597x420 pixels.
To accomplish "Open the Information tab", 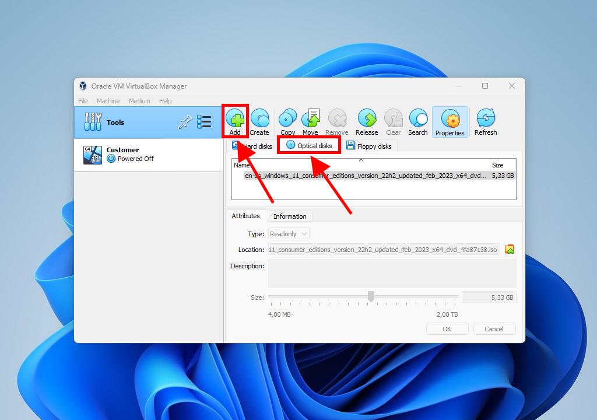I will pos(290,216).
